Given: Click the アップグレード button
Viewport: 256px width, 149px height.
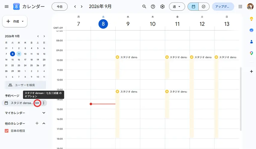Looking at the screenshot, I should click(223, 7).
